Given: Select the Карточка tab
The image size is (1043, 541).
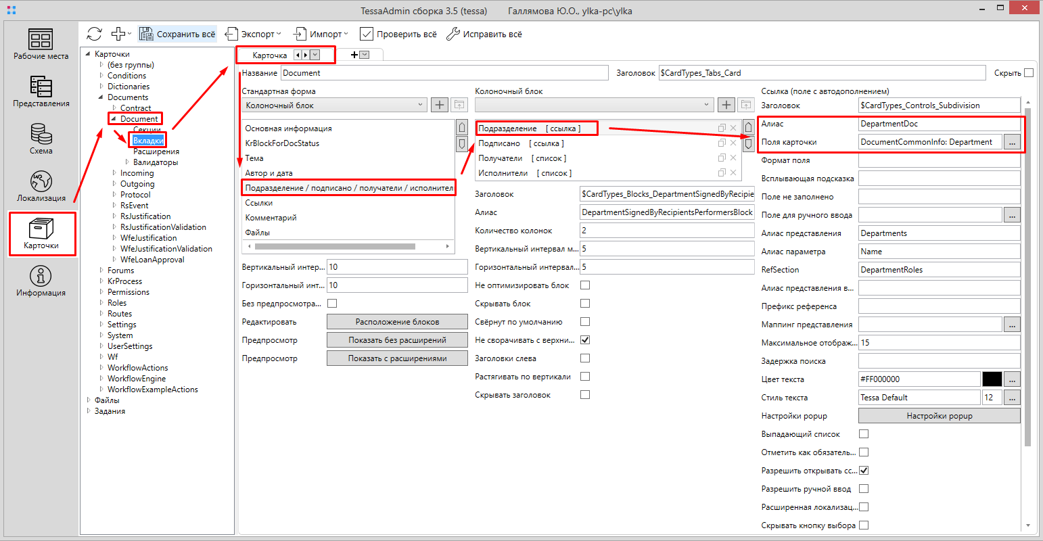Looking at the screenshot, I should 270,55.
